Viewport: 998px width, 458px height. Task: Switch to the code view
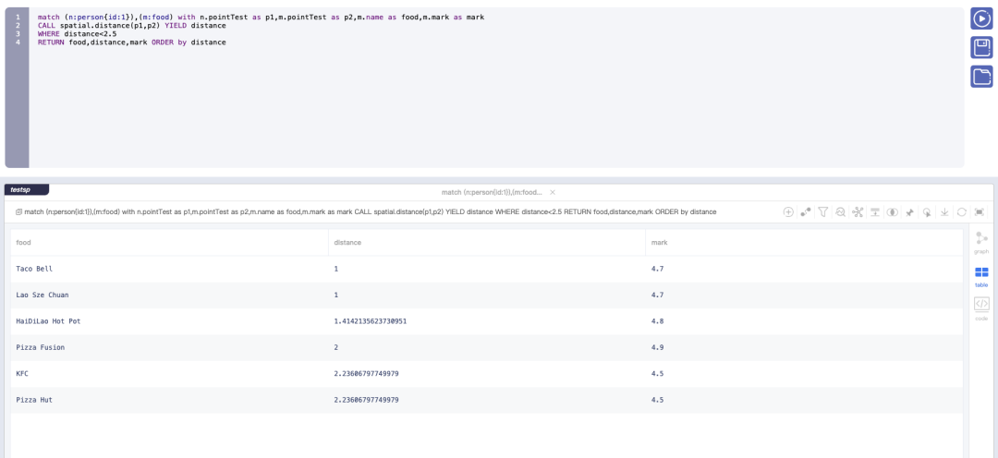pyautogui.click(x=981, y=307)
